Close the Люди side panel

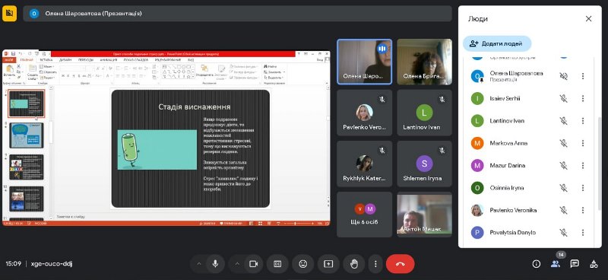coord(588,18)
